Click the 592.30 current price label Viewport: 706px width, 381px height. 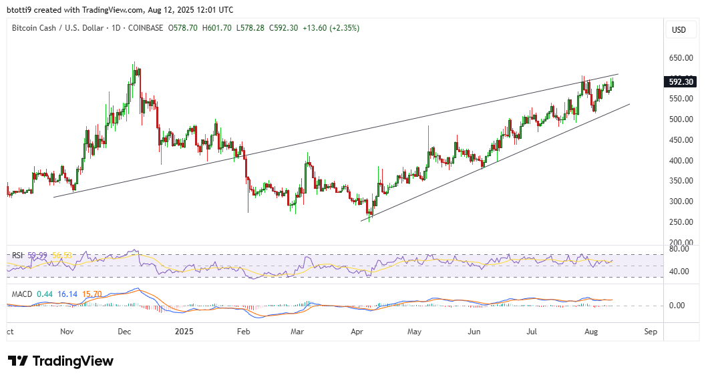tap(681, 82)
